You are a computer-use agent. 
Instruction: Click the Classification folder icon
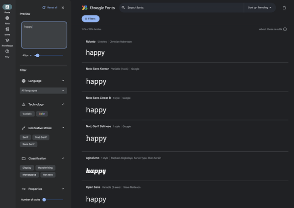(x=24, y=159)
